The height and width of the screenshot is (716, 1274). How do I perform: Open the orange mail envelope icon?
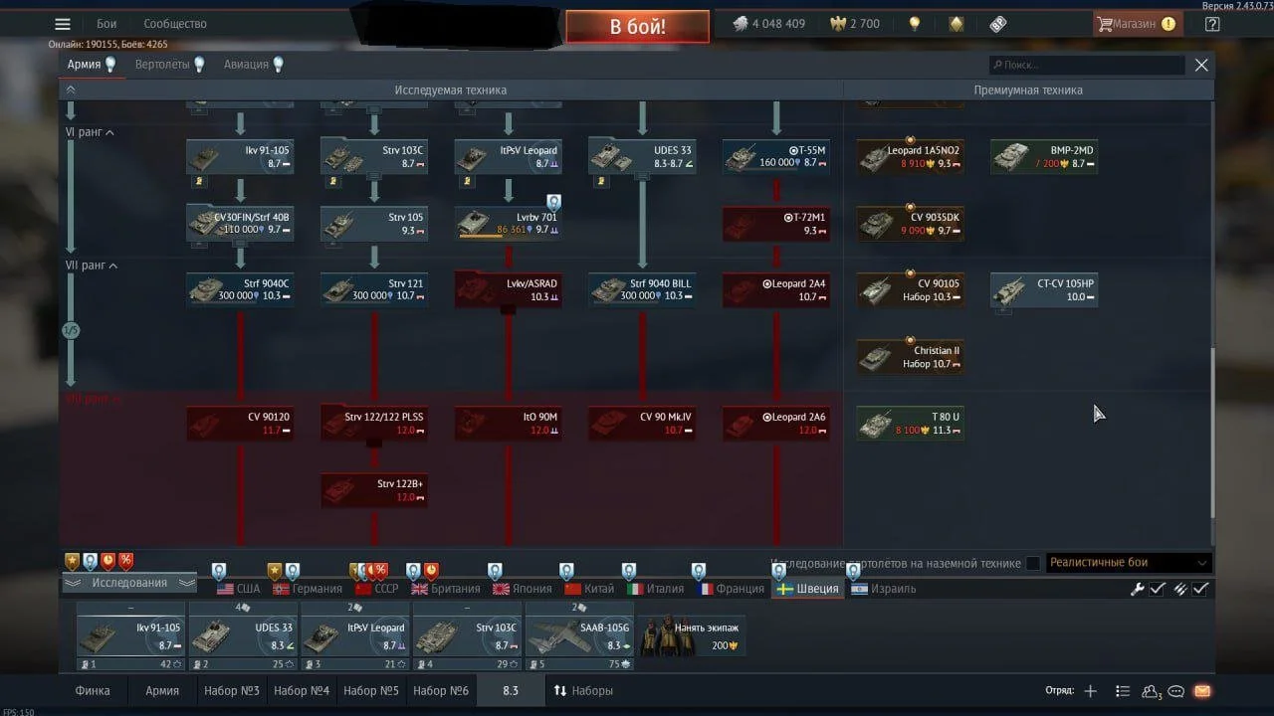coord(1201,691)
